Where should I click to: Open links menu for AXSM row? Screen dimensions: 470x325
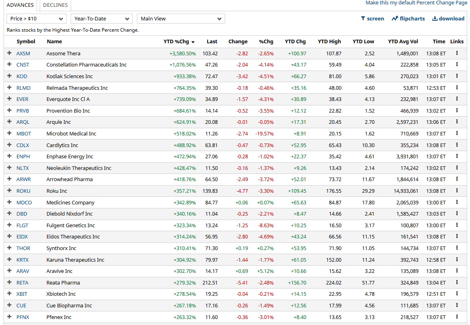pos(457,53)
